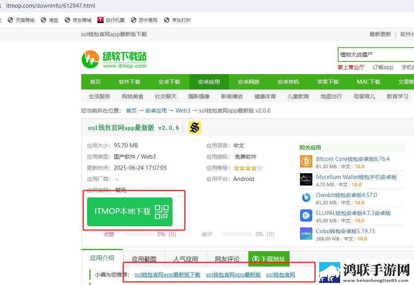
Task: Click the sol钱包官网app最新版下载 recommended link
Action: (x=168, y=275)
